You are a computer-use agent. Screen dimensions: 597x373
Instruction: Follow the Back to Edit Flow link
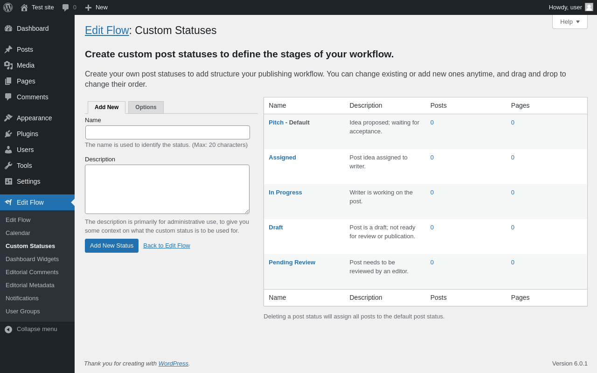click(167, 245)
